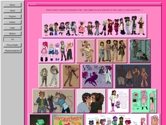Open Flower Radio from sidebar
Image resolution: width=166 pixels, height=125 pixels.
click(x=12, y=45)
